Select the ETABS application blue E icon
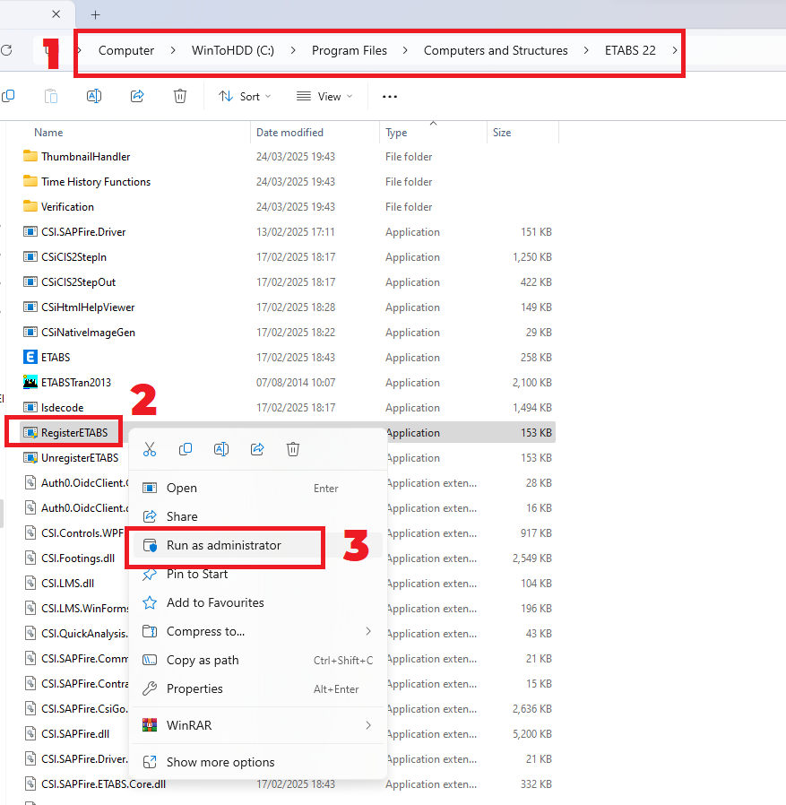Image resolution: width=786 pixels, height=805 pixels. click(x=30, y=357)
